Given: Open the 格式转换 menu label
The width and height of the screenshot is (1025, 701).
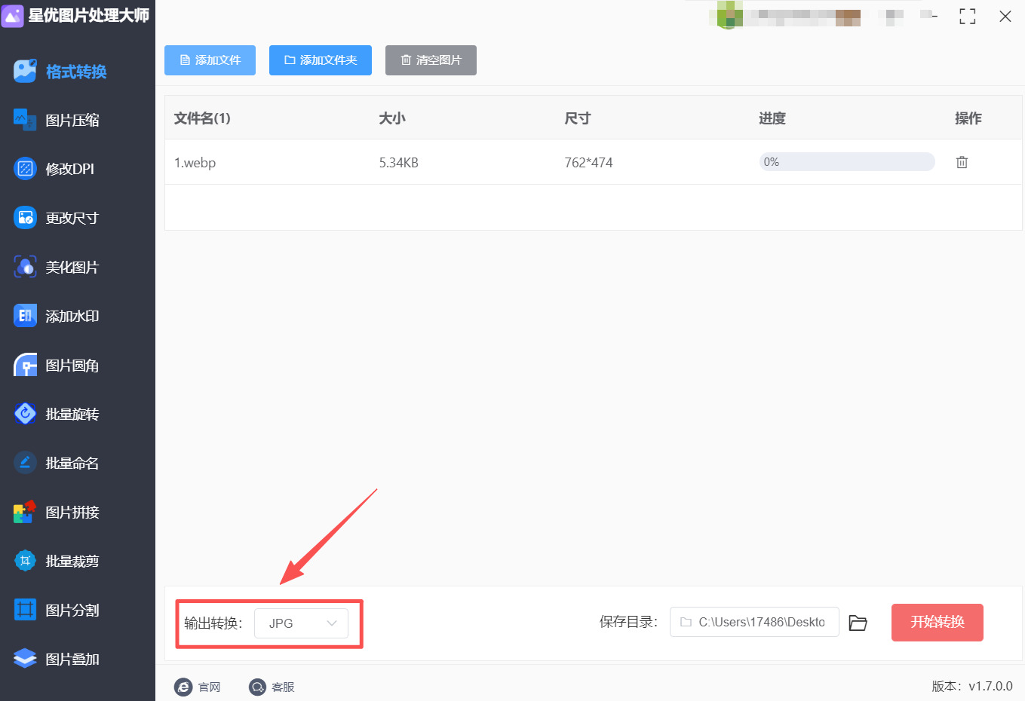Looking at the screenshot, I should coord(76,72).
